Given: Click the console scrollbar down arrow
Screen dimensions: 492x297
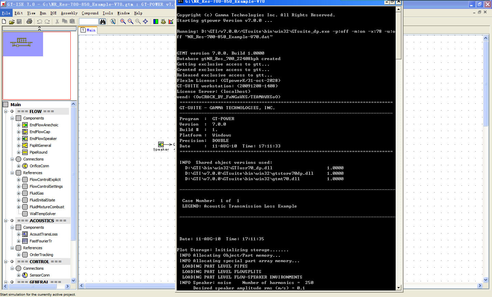Looking at the screenshot, I should coord(398,288).
